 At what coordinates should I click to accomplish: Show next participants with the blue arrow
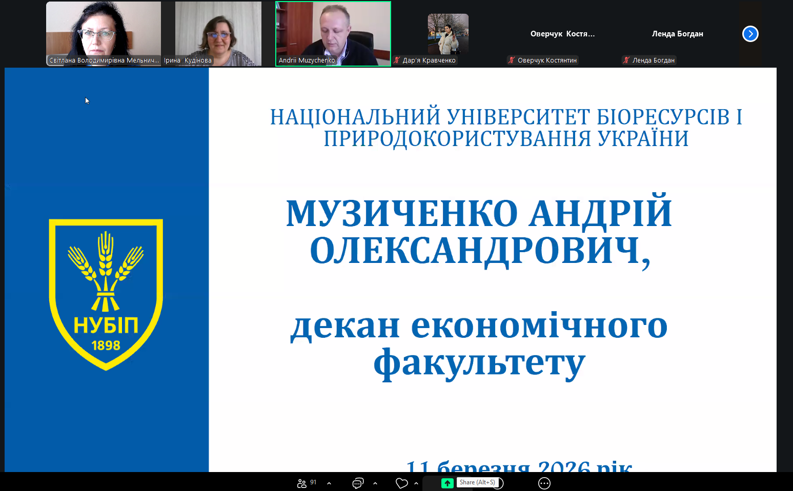click(x=750, y=34)
